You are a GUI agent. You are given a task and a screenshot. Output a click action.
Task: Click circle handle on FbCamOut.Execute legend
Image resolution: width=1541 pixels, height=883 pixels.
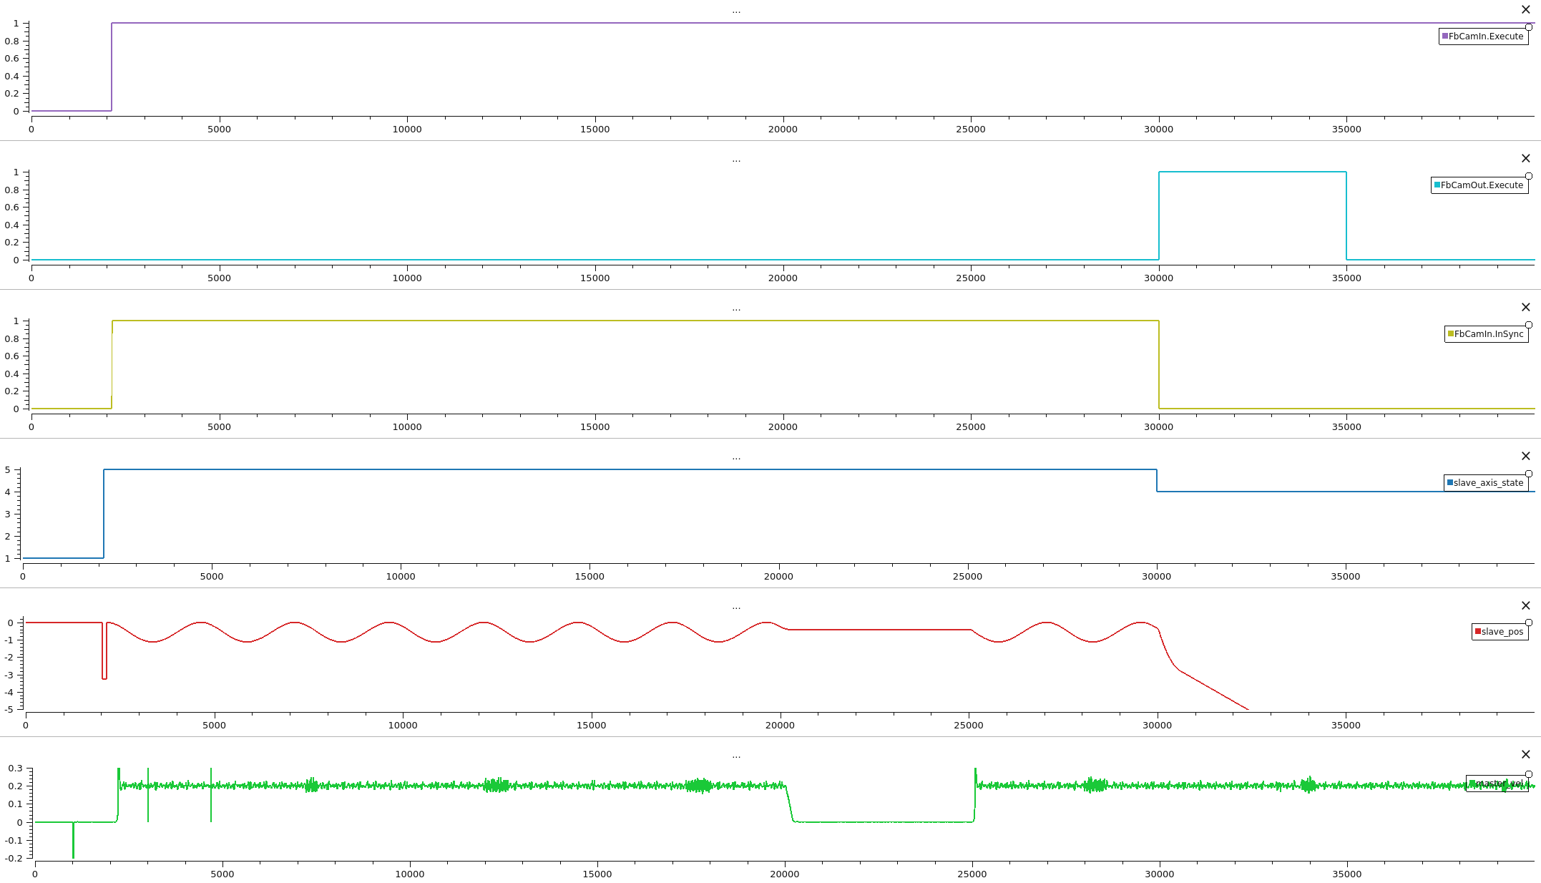[x=1529, y=176]
